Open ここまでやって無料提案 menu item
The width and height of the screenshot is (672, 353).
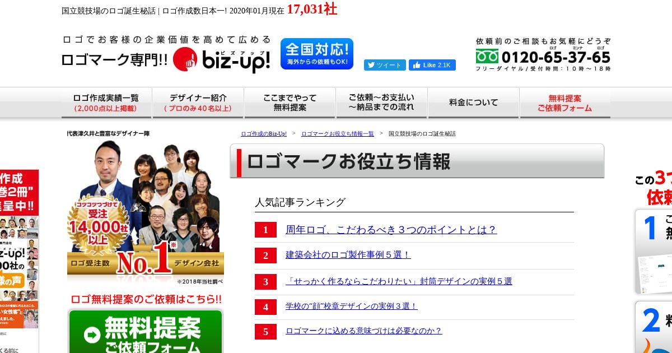pyautogui.click(x=290, y=103)
